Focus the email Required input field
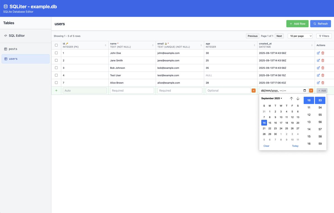 (x=180, y=90)
